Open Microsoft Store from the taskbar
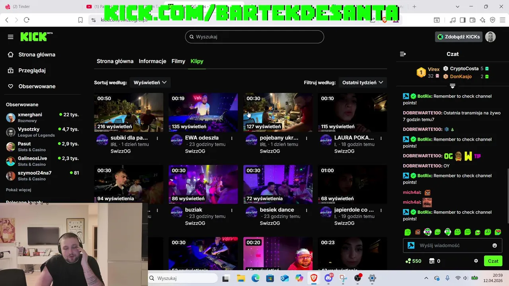 (270, 278)
